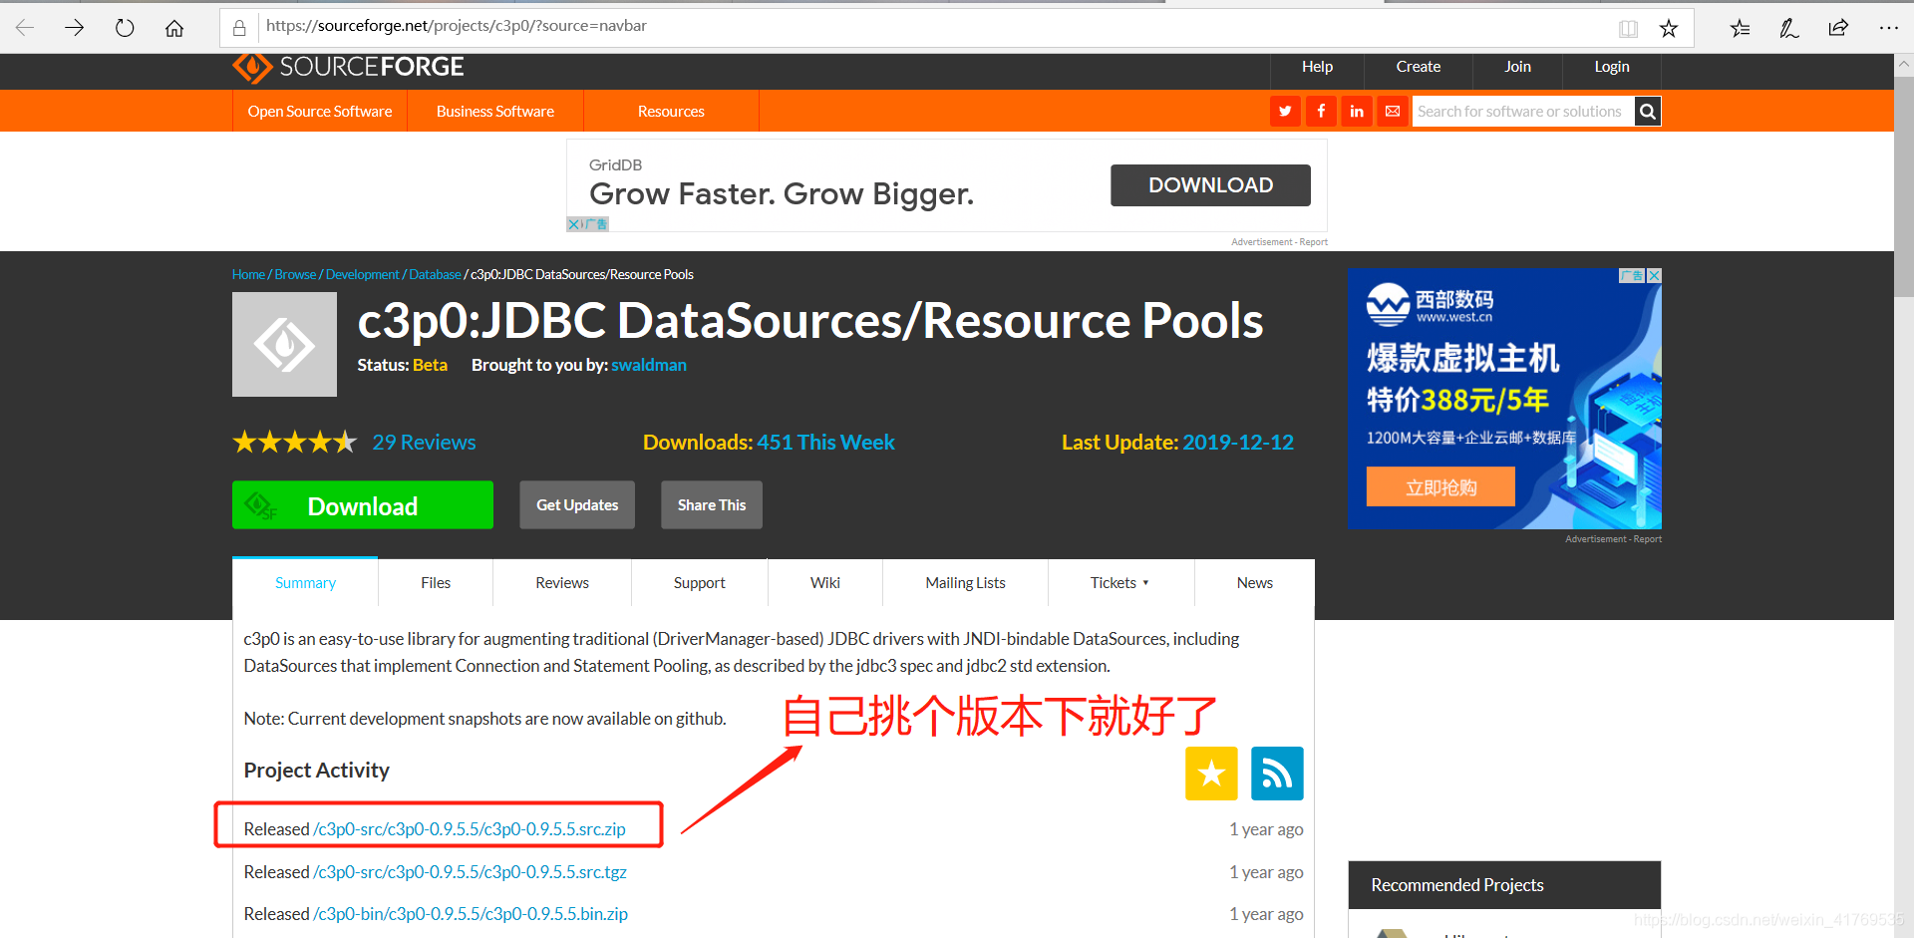This screenshot has height=938, width=1914.
Task: Click 451 This Week downloads text
Action: pos(825,442)
